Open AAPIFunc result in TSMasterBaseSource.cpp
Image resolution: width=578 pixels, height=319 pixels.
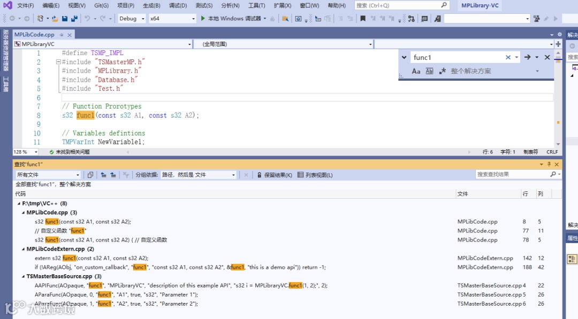pyautogui.click(x=181, y=285)
